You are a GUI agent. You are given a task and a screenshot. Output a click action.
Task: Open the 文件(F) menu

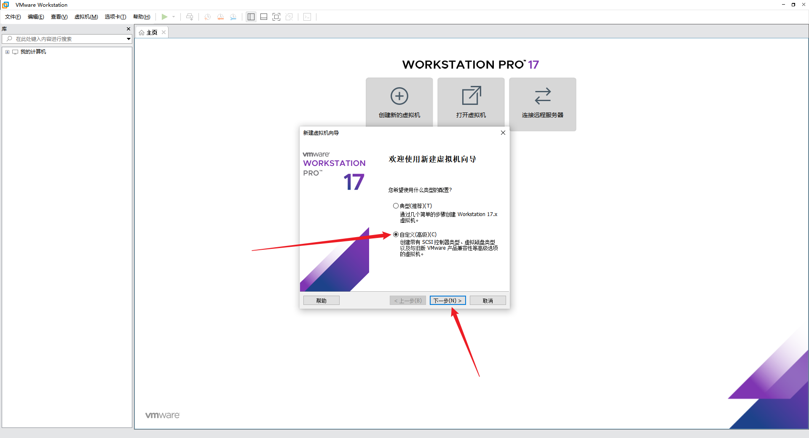13,17
